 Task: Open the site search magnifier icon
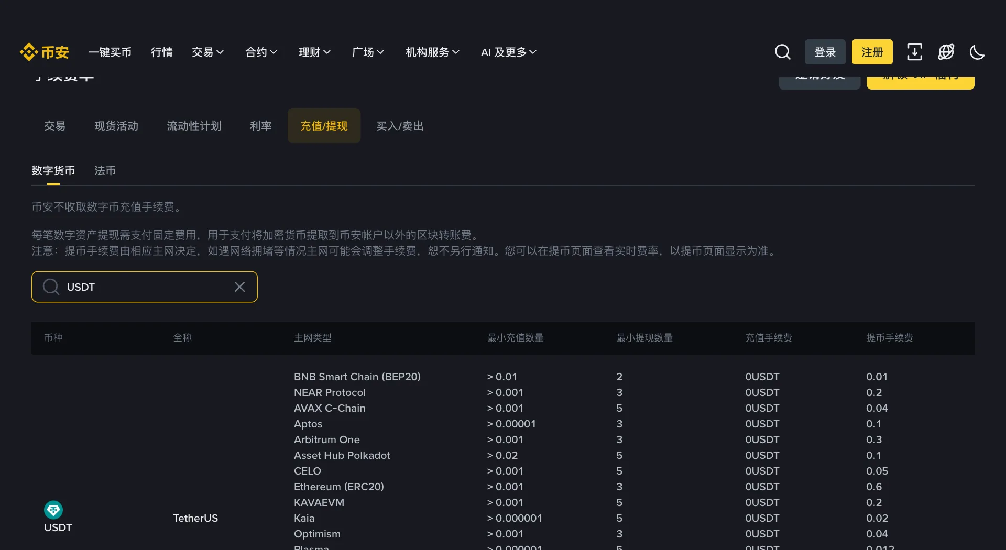pos(783,52)
